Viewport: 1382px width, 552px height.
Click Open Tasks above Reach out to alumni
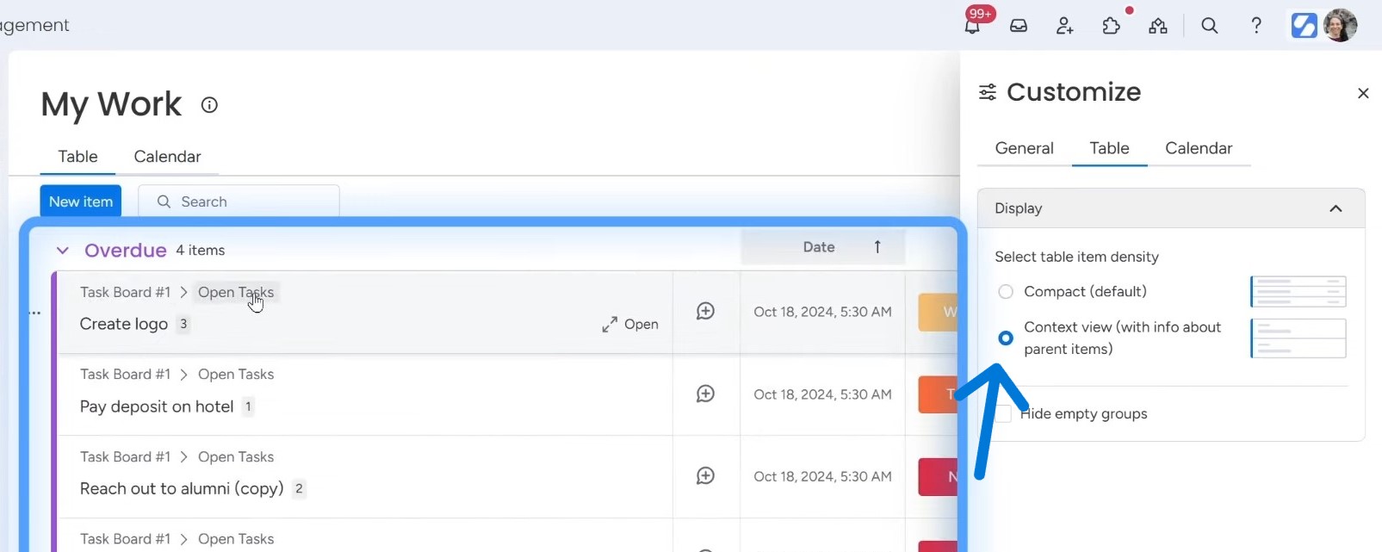[236, 457]
